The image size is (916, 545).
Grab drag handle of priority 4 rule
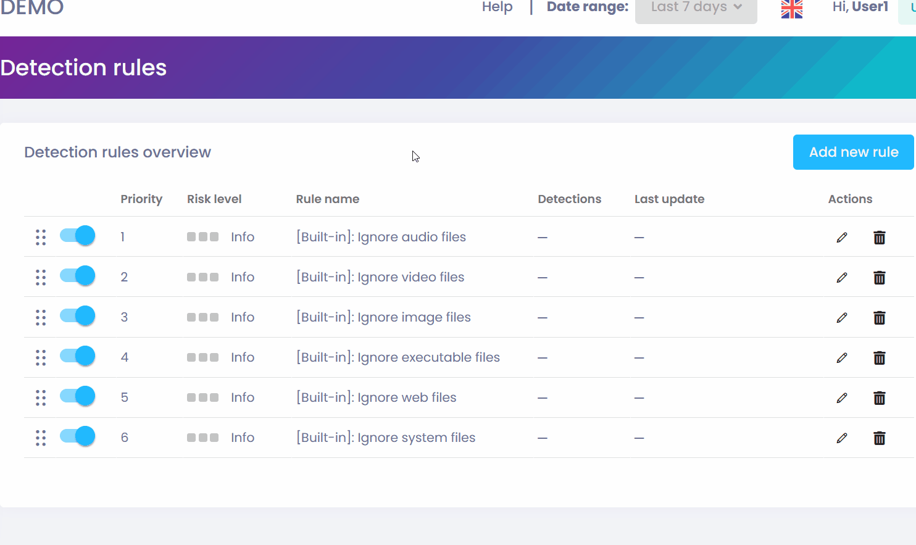[41, 357]
